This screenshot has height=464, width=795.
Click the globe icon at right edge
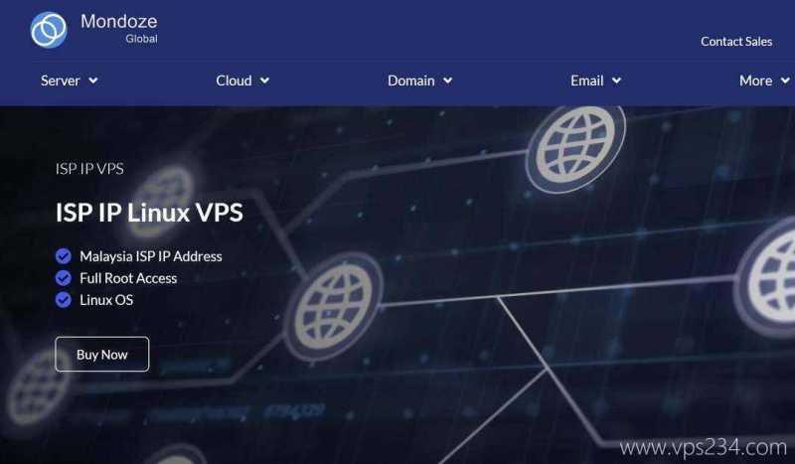(766, 278)
